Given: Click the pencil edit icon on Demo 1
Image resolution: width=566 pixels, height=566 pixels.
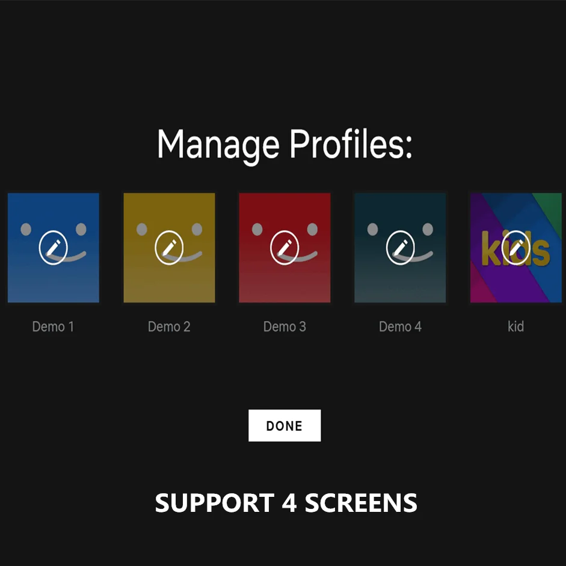Looking at the screenshot, I should tap(53, 248).
